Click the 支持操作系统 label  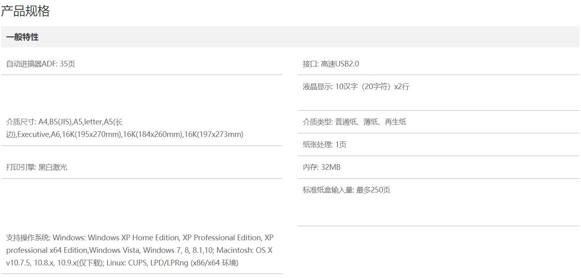(x=28, y=238)
